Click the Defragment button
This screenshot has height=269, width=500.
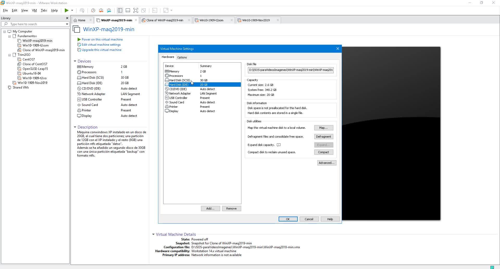323,137
